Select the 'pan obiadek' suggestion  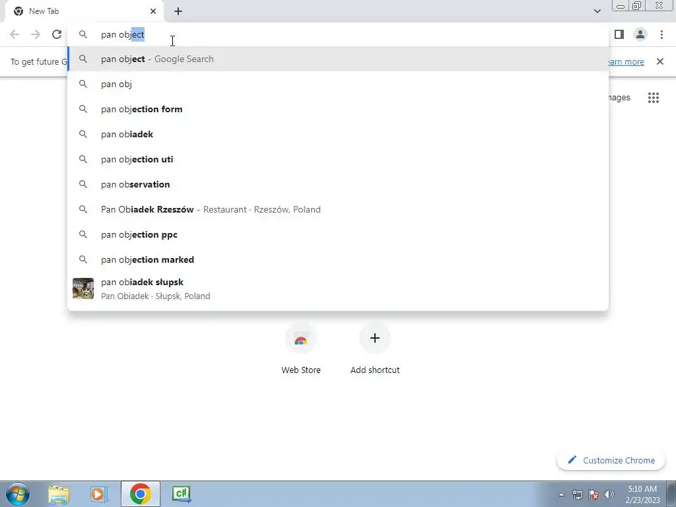[338, 134]
